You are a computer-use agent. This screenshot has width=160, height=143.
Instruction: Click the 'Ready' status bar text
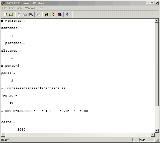coord(5,140)
